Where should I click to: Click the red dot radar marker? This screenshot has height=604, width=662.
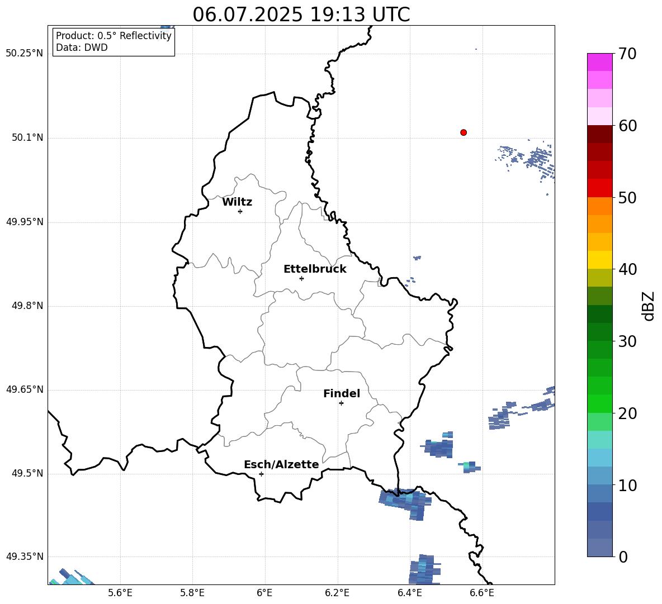(464, 132)
